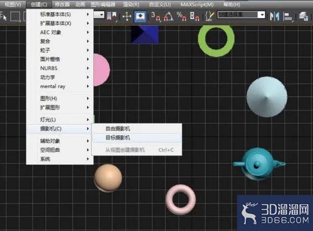Expand 复合 submenu
Screen dimensions: 313x231
[60, 42]
